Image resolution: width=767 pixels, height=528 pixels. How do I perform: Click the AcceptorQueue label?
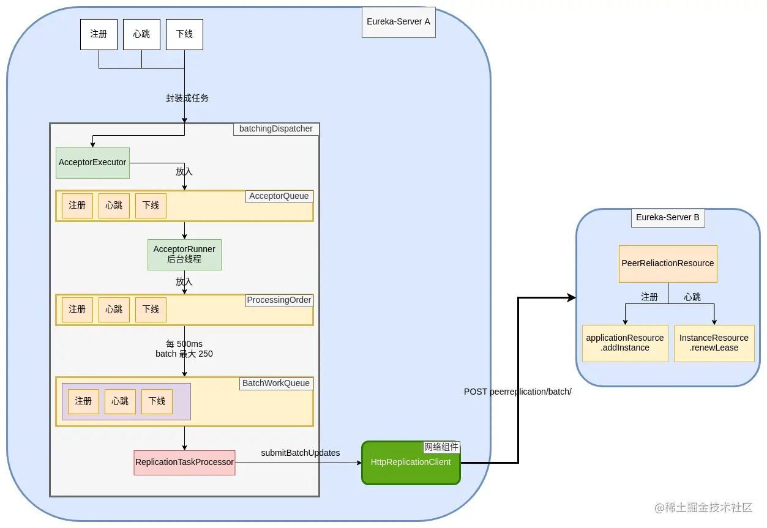click(x=279, y=196)
